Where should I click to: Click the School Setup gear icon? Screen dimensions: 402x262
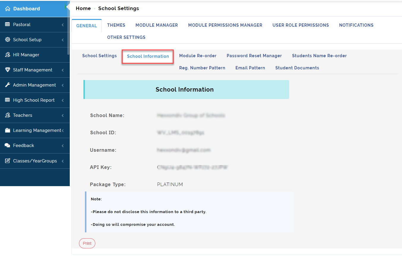8,40
